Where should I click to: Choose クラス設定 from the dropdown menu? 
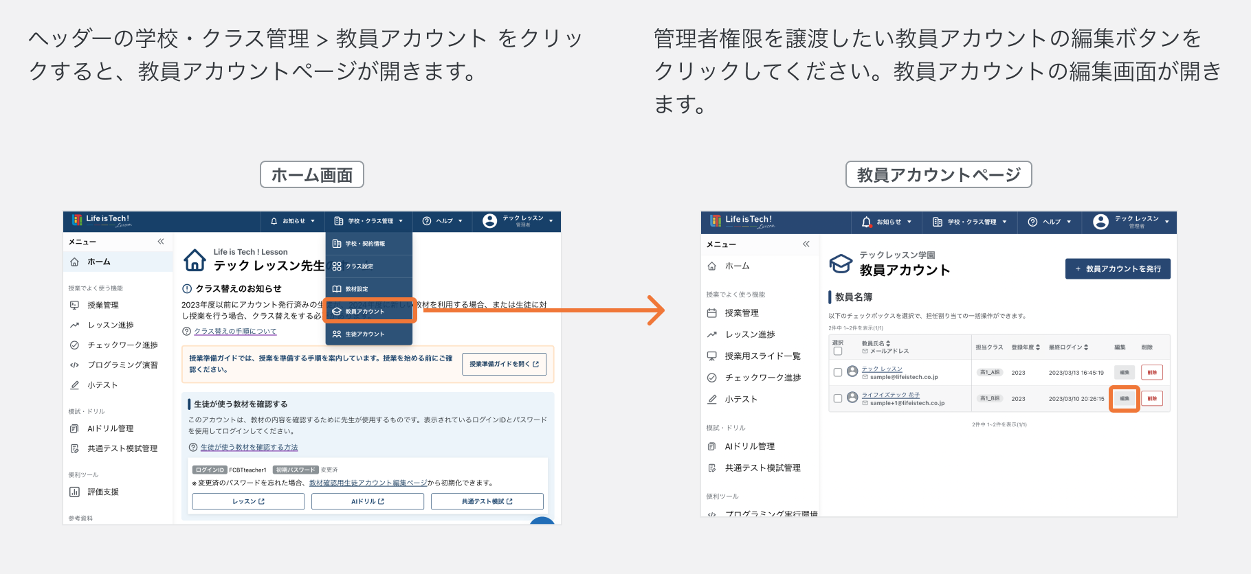click(x=368, y=266)
